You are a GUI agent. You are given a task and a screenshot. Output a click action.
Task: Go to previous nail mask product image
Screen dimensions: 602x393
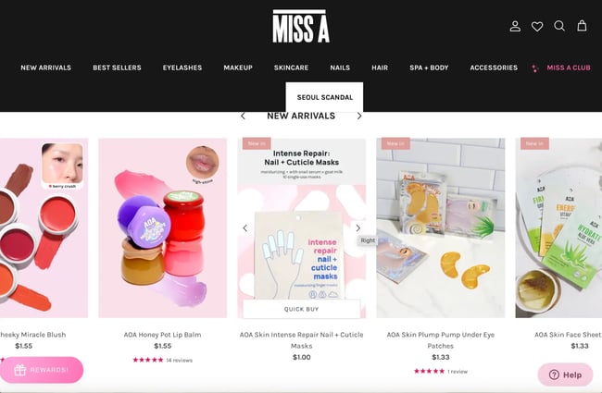click(245, 228)
